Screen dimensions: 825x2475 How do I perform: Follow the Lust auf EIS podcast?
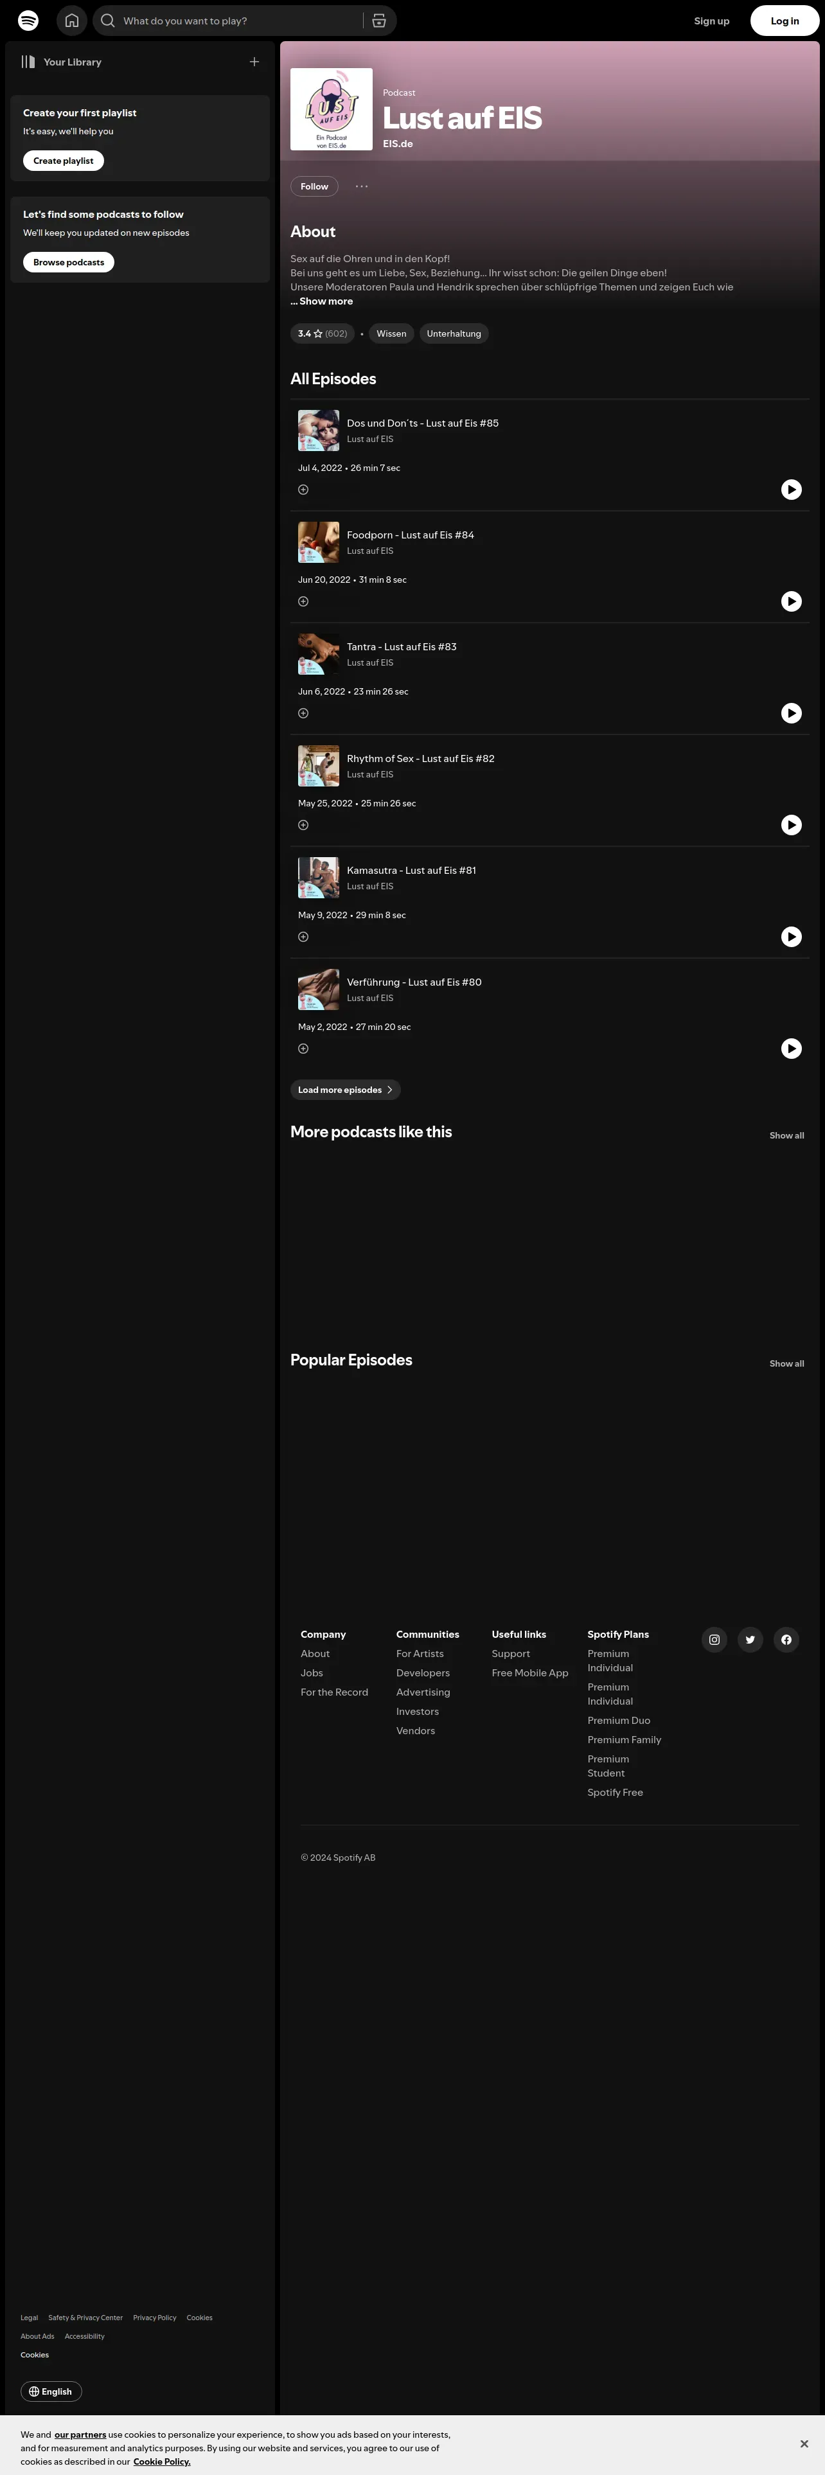point(314,186)
